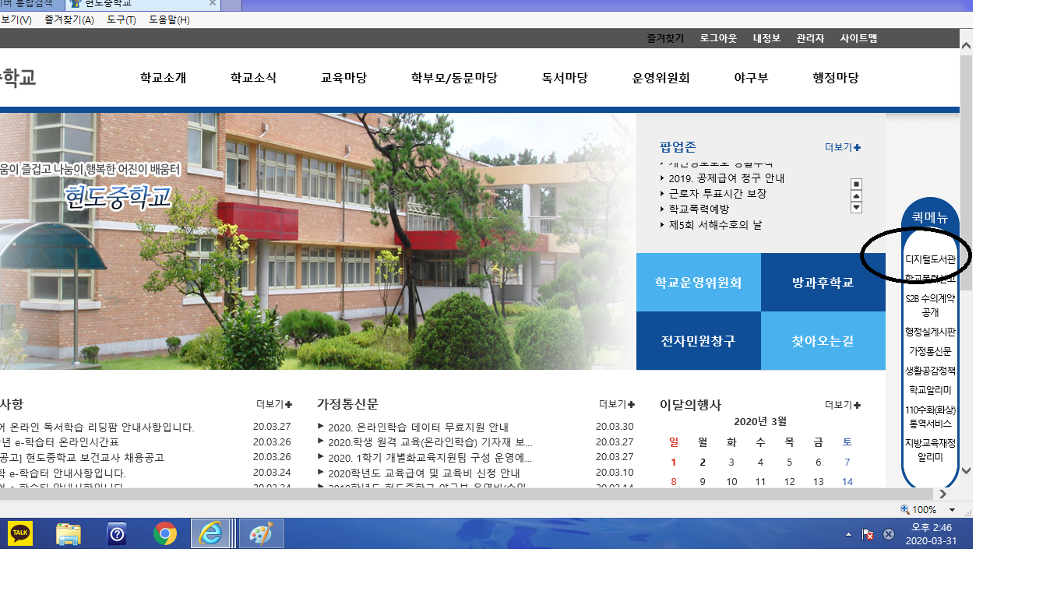Open 디지털도서관 in the quick menu
1064x598 pixels.
pos(930,259)
